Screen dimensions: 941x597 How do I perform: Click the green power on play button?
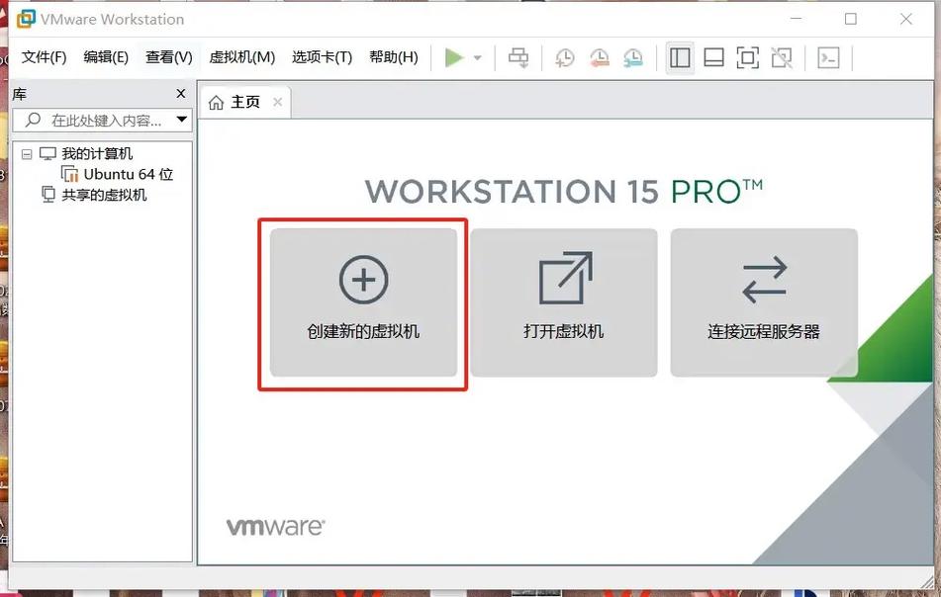coord(453,58)
